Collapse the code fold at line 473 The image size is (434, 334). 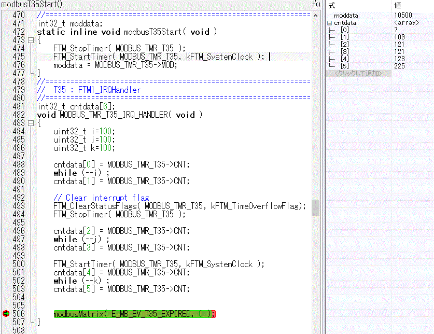pyautogui.click(x=31, y=40)
